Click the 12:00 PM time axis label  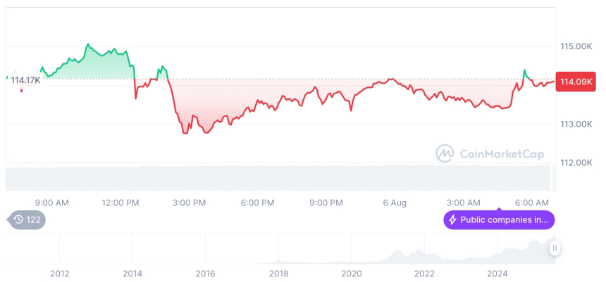click(121, 203)
